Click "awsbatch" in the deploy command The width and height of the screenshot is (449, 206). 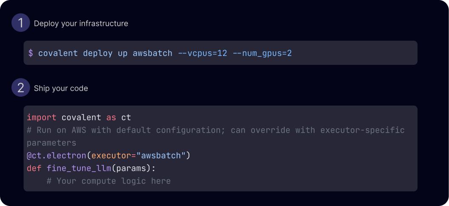(152, 53)
